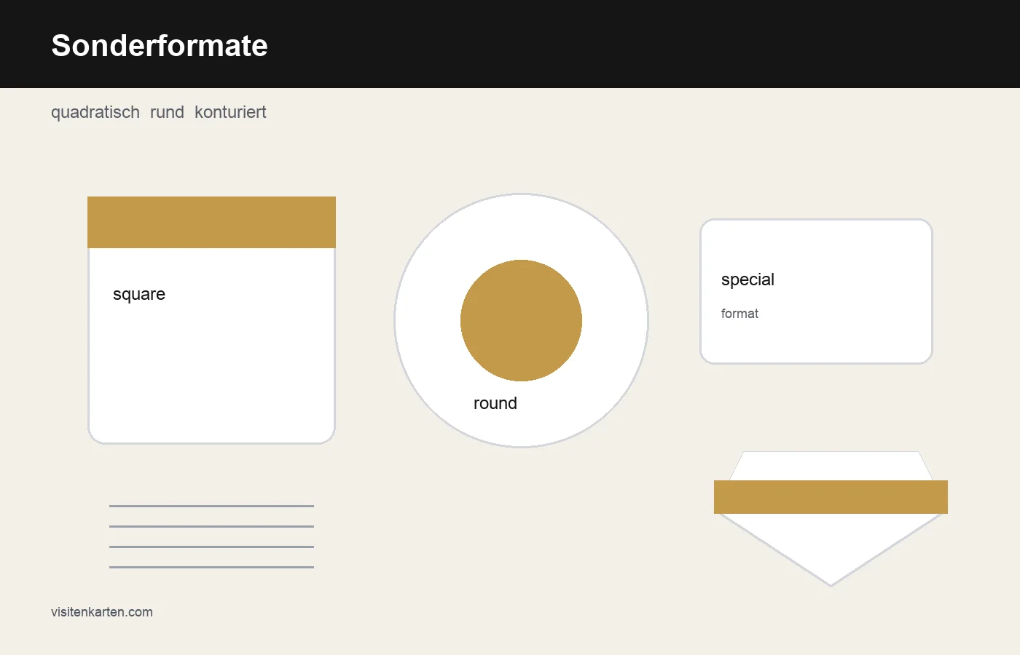Select the white square card body
This screenshot has height=655, width=1020.
[211, 346]
